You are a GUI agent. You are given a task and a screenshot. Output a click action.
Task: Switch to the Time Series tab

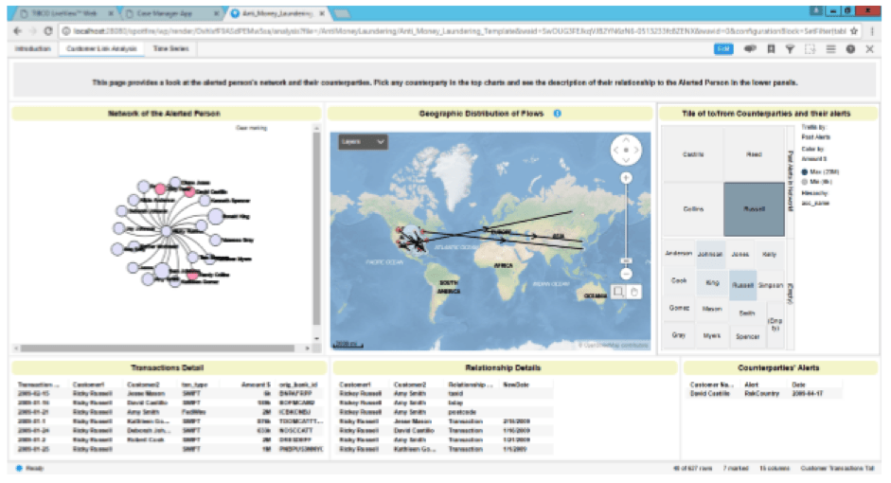click(170, 49)
